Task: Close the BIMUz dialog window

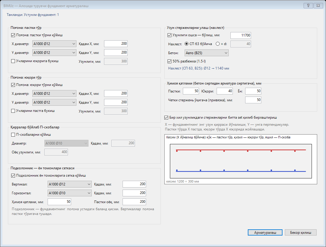Action: [x=318, y=6]
